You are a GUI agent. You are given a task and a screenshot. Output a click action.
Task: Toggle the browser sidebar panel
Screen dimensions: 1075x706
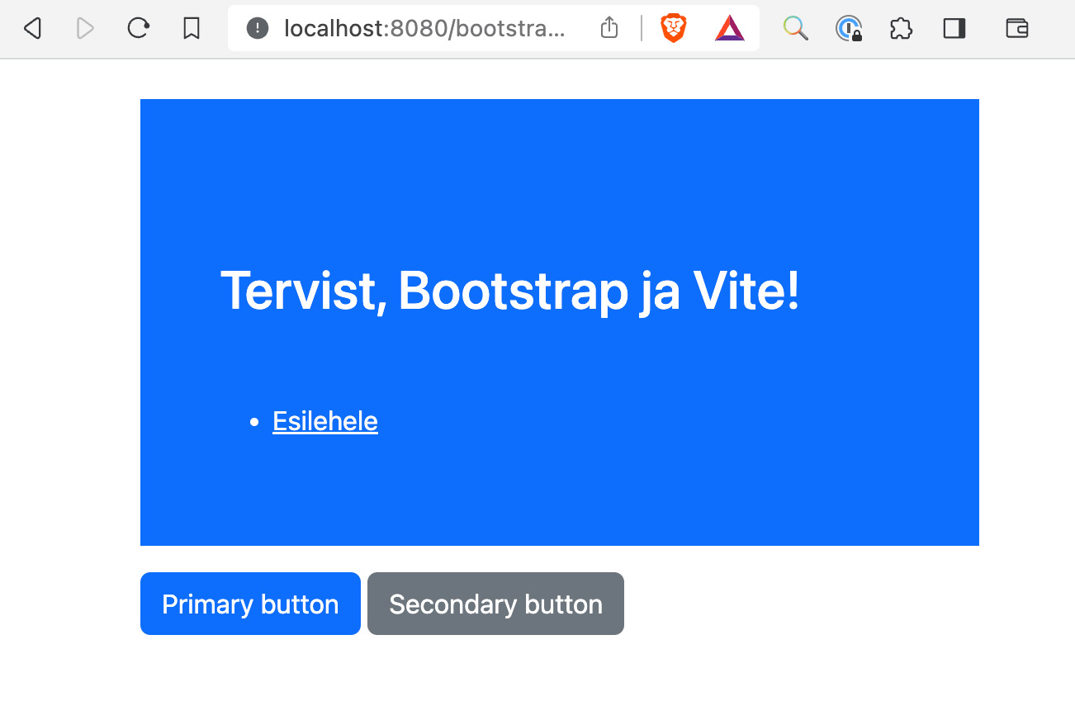[954, 29]
